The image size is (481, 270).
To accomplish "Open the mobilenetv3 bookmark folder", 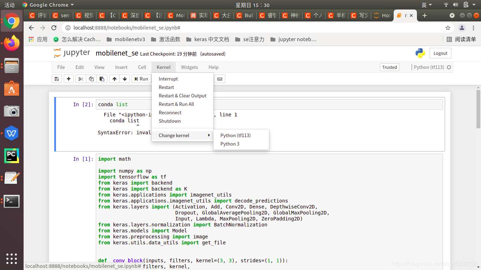I will pos(126,39).
